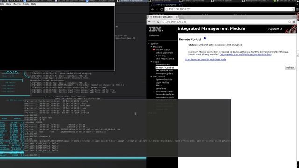This screenshot has width=299, height=168.
Task: Open View menu in Video Viewer
Action: (x=8, y=4)
